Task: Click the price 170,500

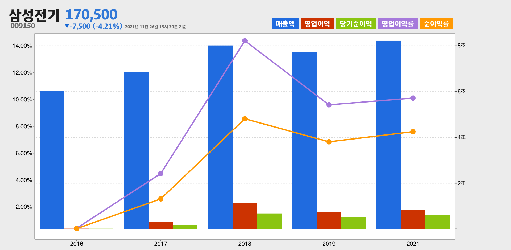Action: [x=91, y=14]
